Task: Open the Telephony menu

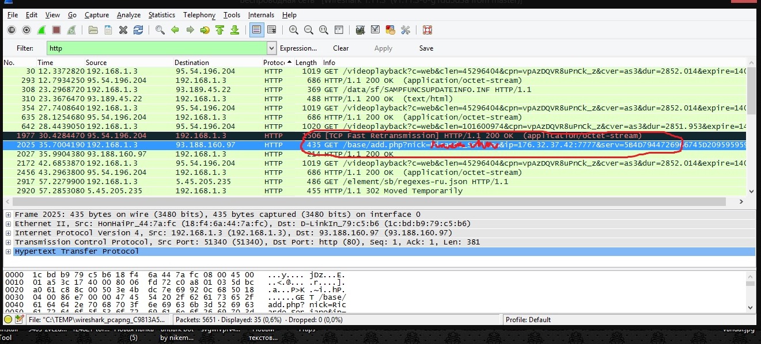Action: (199, 15)
